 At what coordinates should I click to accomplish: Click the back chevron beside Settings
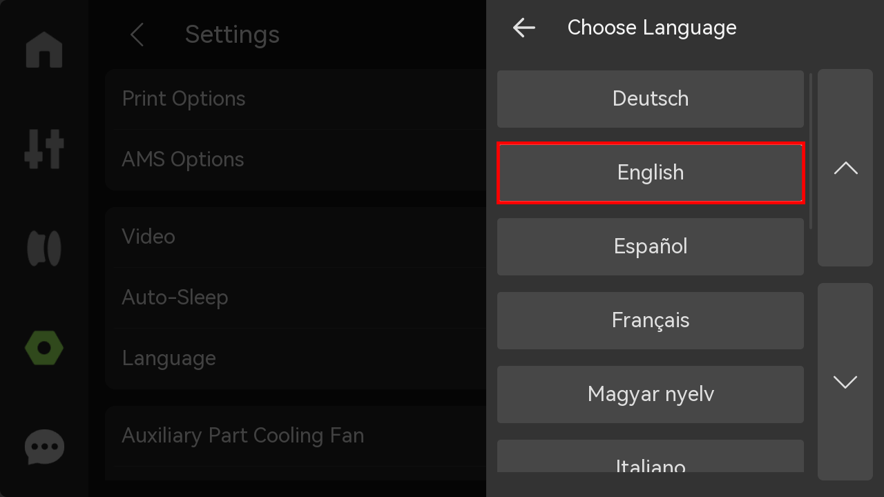(x=137, y=35)
